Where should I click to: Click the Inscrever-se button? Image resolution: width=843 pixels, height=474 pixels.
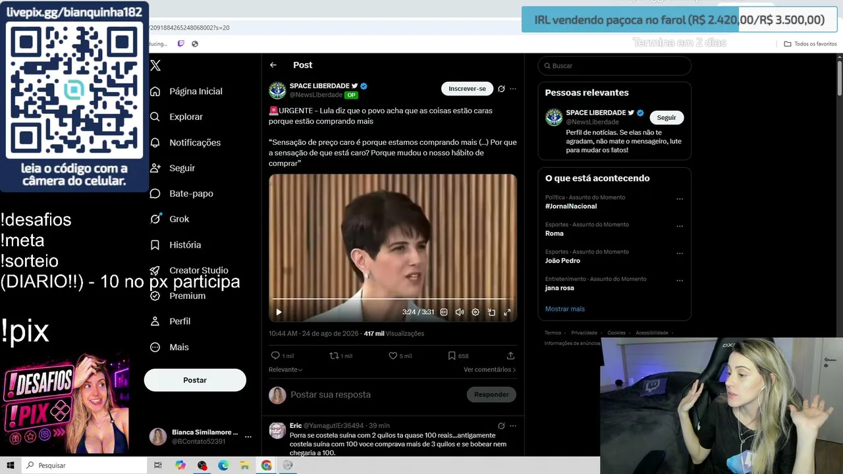(x=467, y=89)
